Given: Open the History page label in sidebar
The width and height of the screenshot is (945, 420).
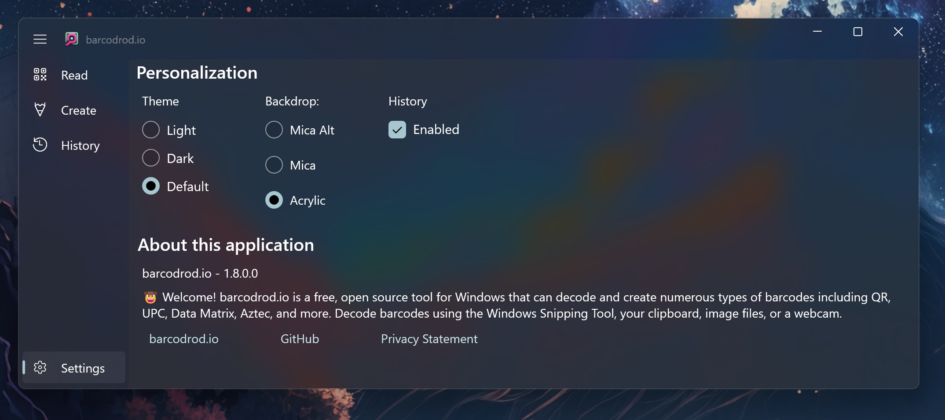Looking at the screenshot, I should tap(81, 145).
